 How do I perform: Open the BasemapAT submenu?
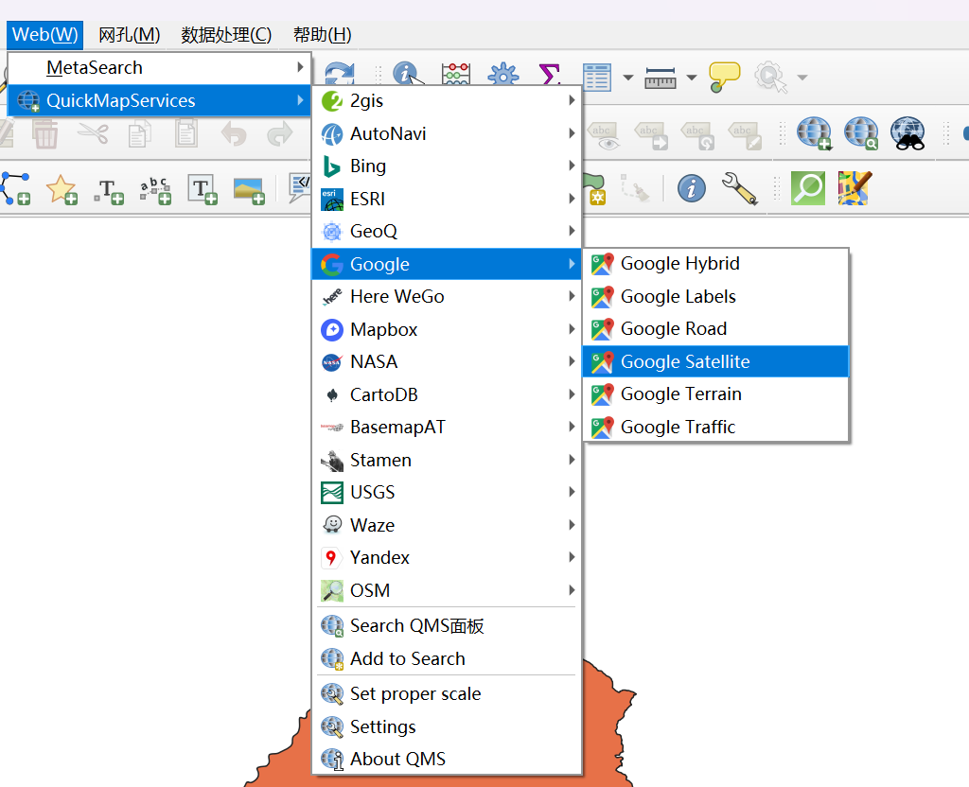(x=447, y=427)
